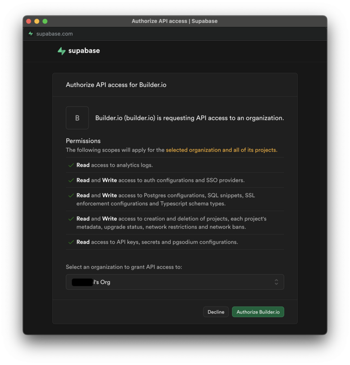This screenshot has height=365, width=350.
Task: Click checkmark beside Postgres configurations permission
Action: pos(71,196)
